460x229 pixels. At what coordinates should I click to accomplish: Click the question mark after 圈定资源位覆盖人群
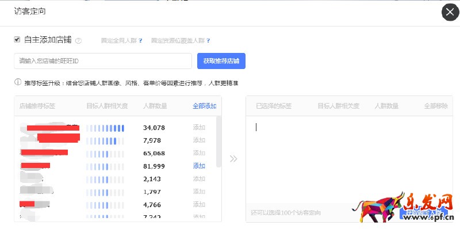tap(208, 40)
